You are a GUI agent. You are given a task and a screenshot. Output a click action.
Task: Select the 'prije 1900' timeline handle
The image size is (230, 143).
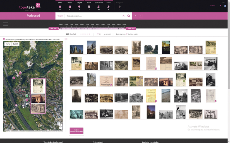point(54,28)
